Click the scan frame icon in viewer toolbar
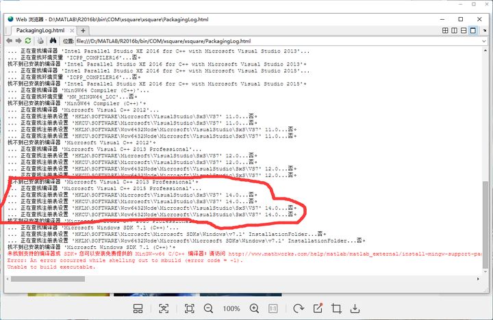 click(164, 308)
